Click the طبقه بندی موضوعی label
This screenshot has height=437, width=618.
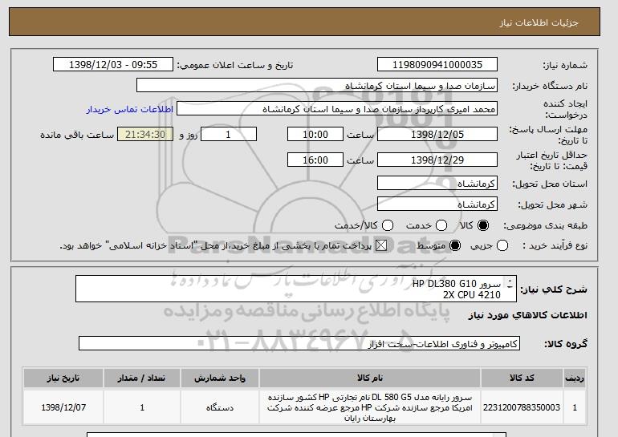pos(545,225)
